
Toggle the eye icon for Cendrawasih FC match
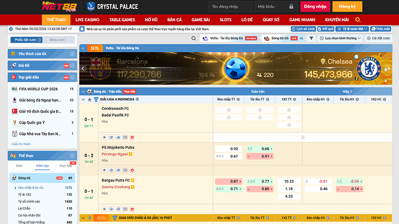(111, 137)
